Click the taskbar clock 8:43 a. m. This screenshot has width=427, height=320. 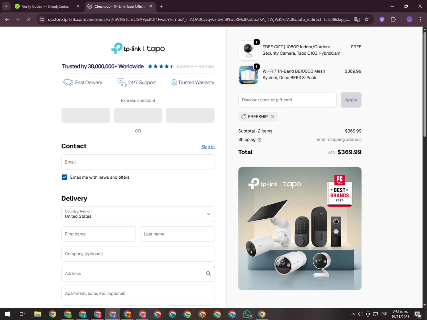point(400,314)
